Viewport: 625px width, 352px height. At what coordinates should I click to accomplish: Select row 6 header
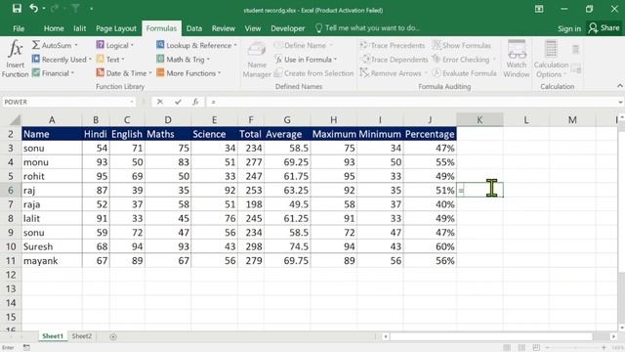coord(11,191)
